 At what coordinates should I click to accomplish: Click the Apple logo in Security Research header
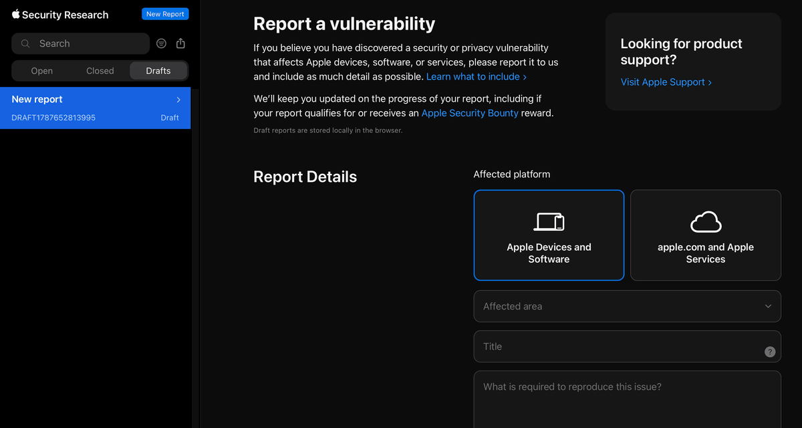(15, 13)
